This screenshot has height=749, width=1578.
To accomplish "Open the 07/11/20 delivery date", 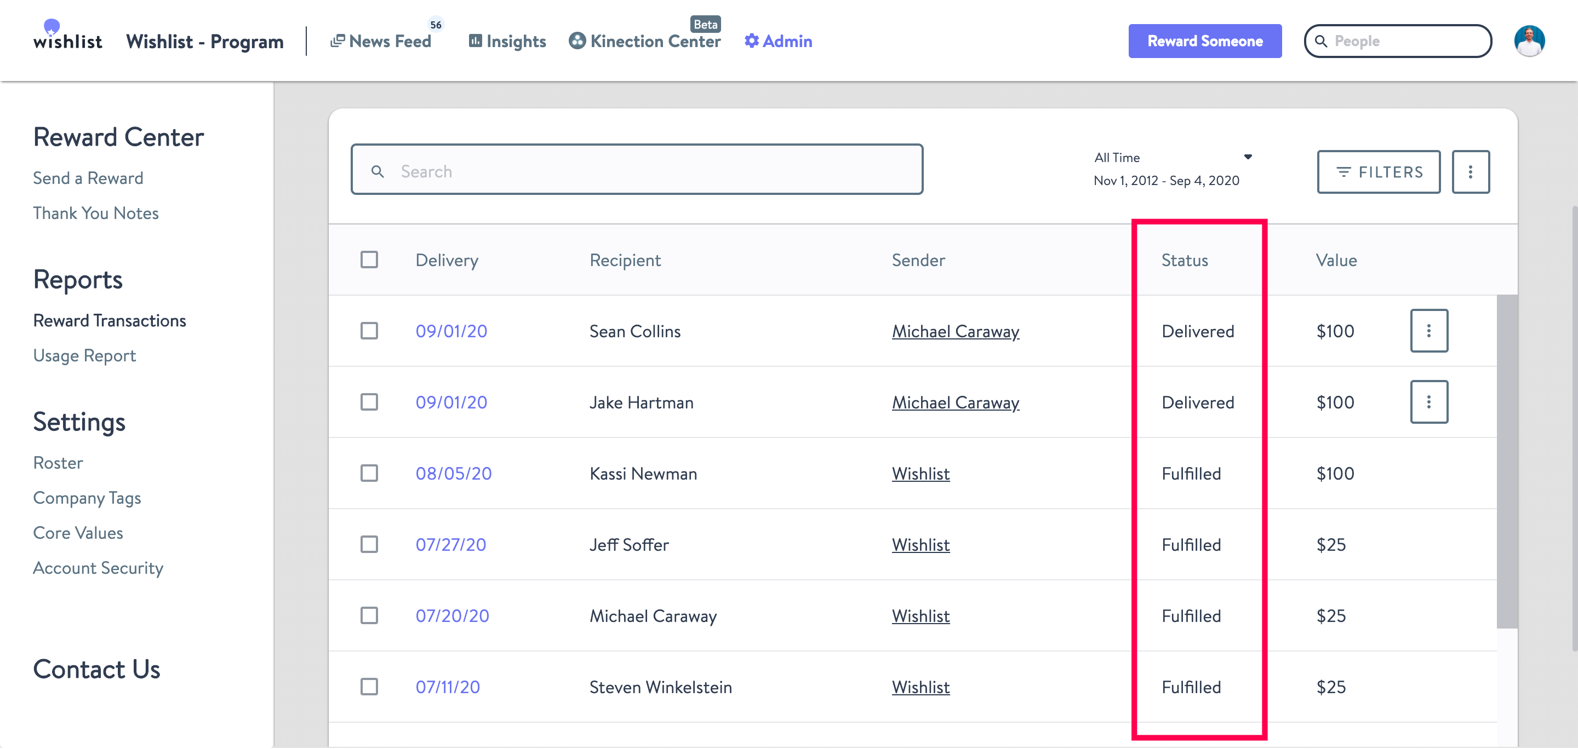I will pyautogui.click(x=448, y=687).
